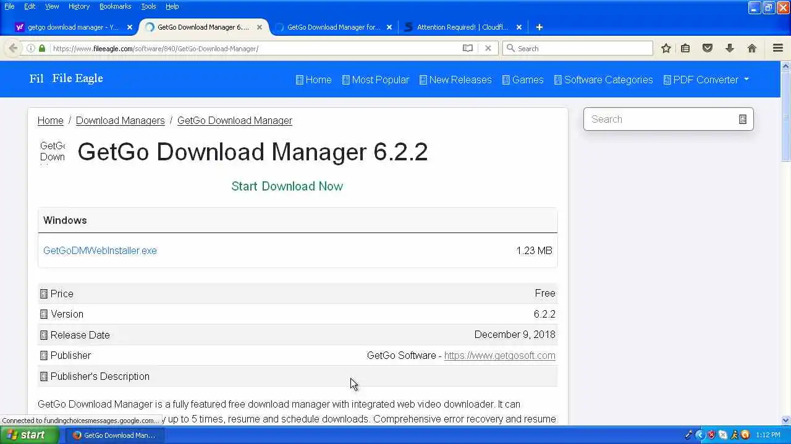Click magnifier icon in browser search box
This screenshot has height=444, width=791.
(x=510, y=48)
